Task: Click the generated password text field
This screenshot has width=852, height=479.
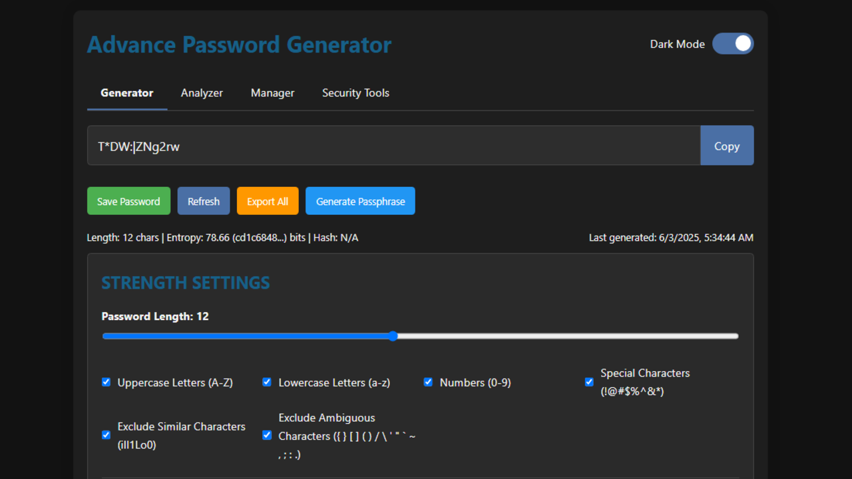Action: [393, 146]
